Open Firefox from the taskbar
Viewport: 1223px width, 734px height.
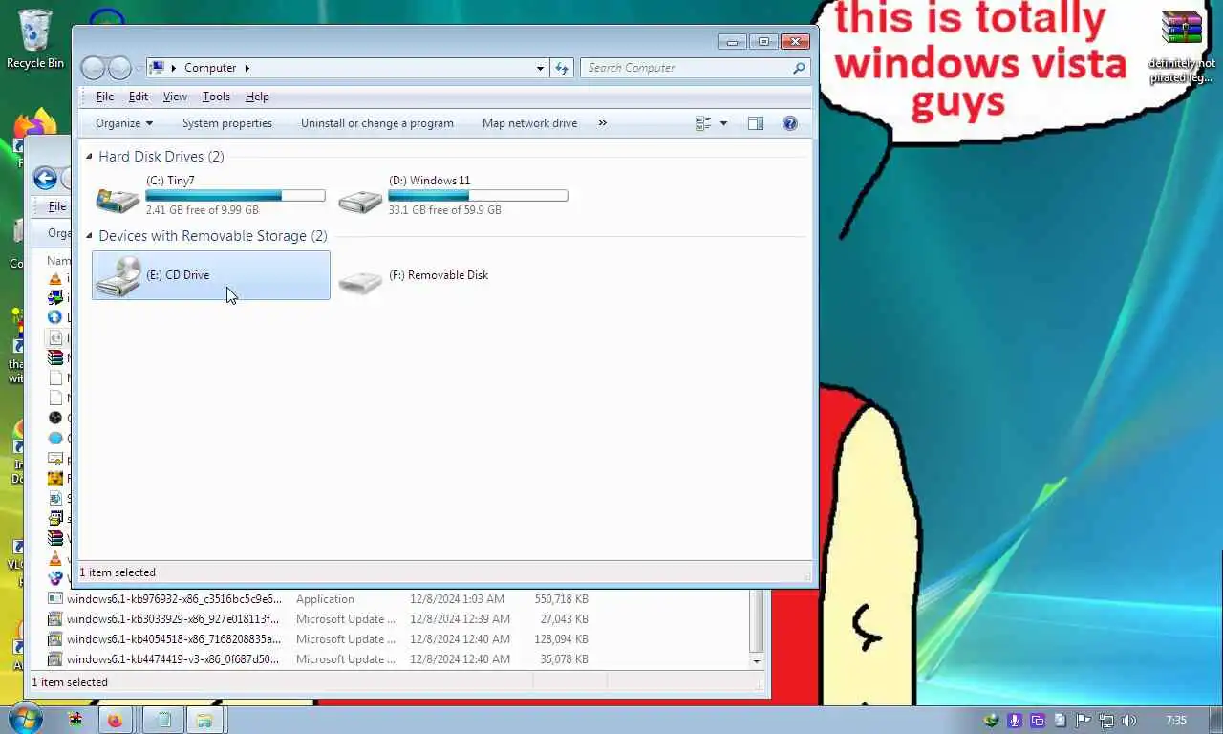tap(115, 721)
